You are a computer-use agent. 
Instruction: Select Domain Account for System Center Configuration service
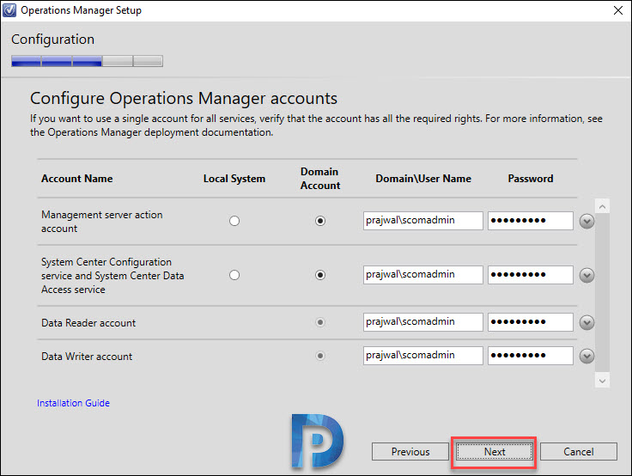click(x=320, y=275)
